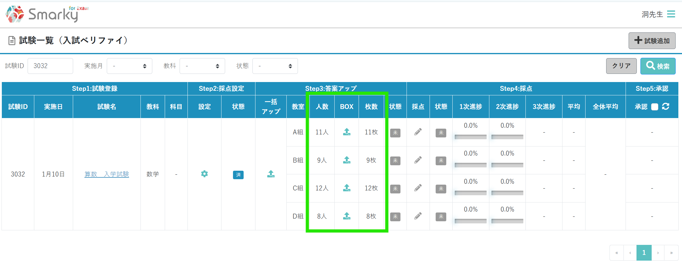Click the refresh icon in 承認 header
Screen dimensions: 682x270
(x=666, y=107)
